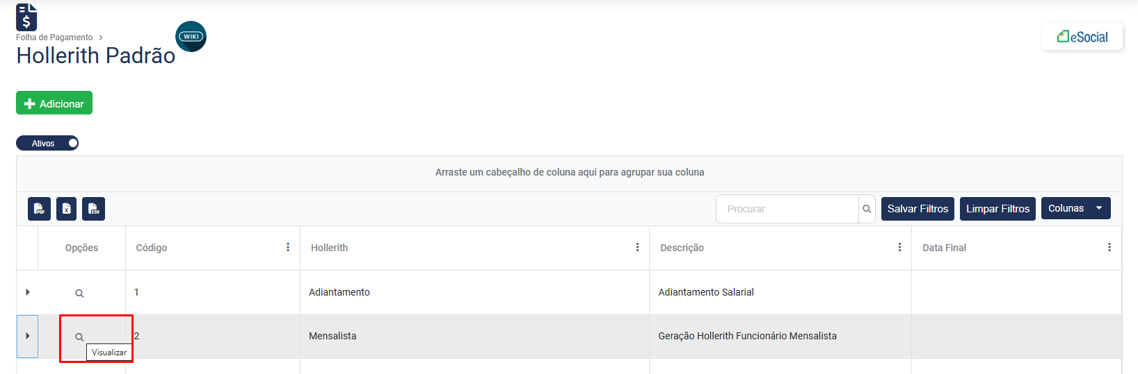
Task: Expand the Mensalista row details
Action: [x=28, y=336]
